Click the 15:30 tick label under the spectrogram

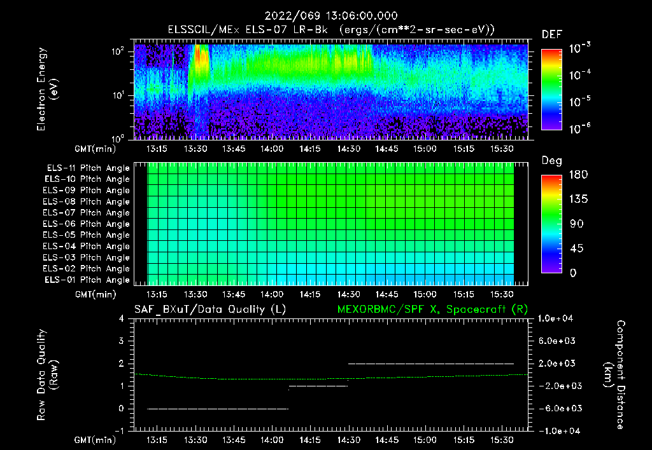(502, 149)
